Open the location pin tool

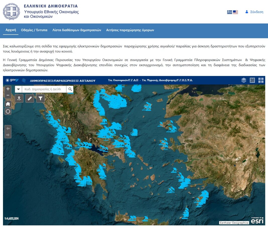(x=19, y=98)
